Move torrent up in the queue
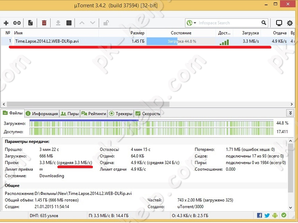 tap(82, 23)
